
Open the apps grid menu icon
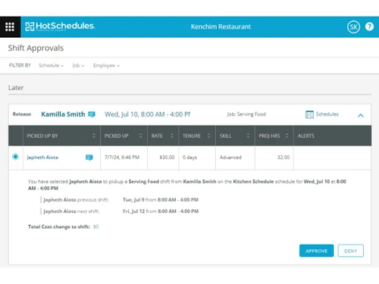pos(10,27)
